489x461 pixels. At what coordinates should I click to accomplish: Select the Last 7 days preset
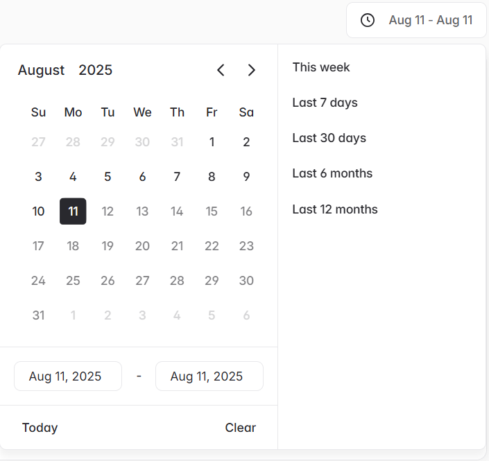(325, 103)
